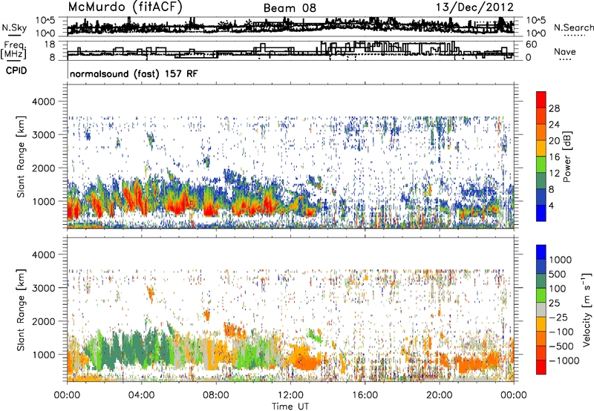The height and width of the screenshot is (411, 594).
Task: Click the 'CPID' row label
Action: click(x=16, y=70)
